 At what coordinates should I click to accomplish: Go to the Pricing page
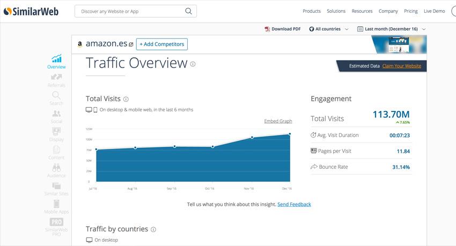(x=410, y=11)
